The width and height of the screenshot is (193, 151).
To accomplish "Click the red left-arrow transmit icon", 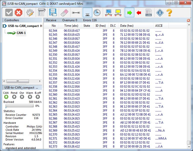I will coord(139,13).
